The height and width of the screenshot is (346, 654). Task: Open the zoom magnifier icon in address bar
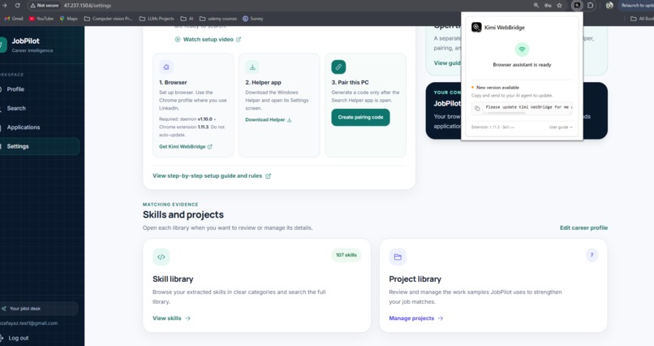[536, 6]
